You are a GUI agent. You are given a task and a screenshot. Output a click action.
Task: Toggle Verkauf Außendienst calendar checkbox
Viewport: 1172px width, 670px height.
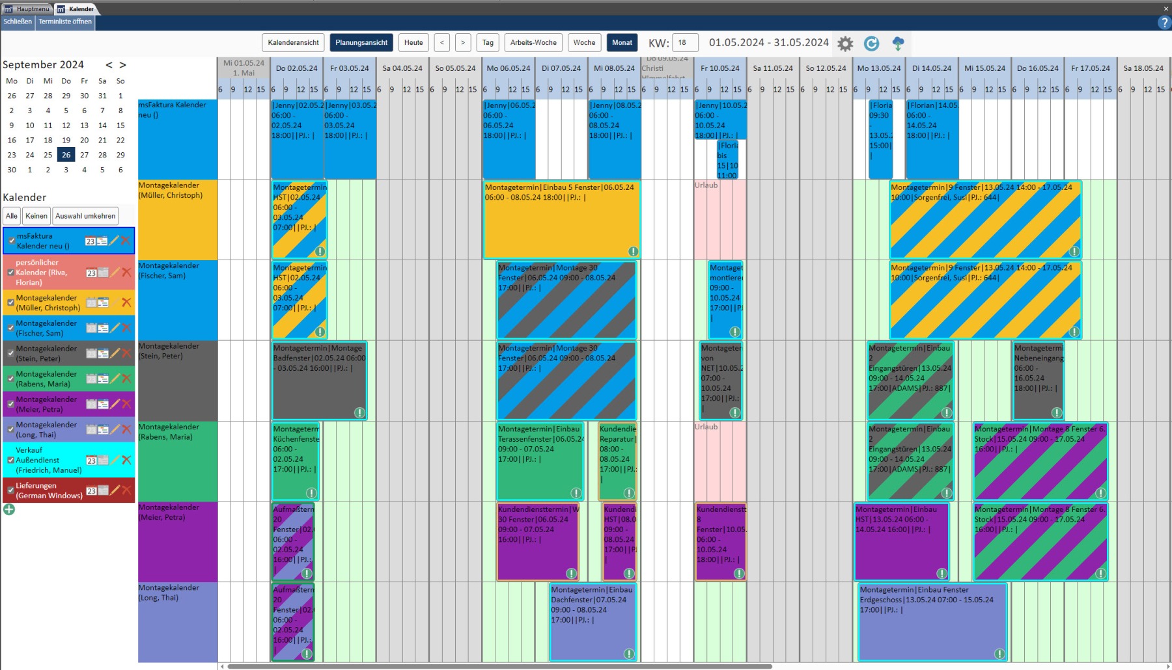10,460
